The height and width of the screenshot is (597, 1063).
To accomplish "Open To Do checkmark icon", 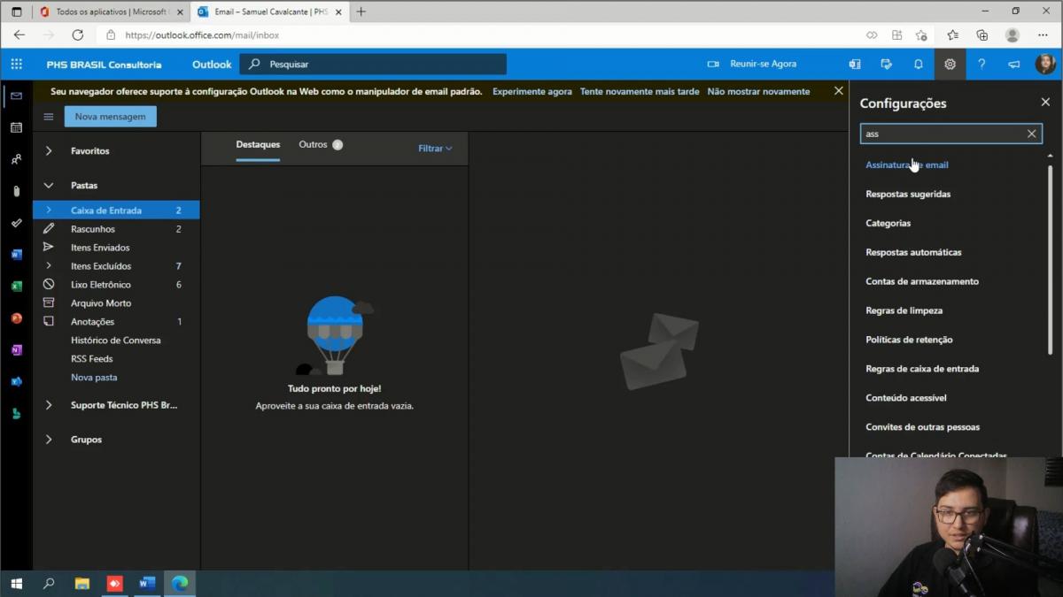I will (x=16, y=223).
